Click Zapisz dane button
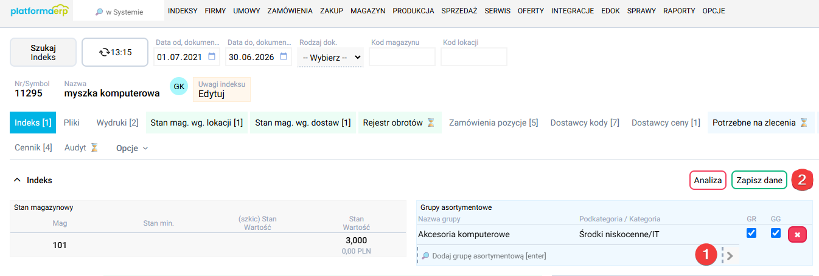 tap(759, 180)
